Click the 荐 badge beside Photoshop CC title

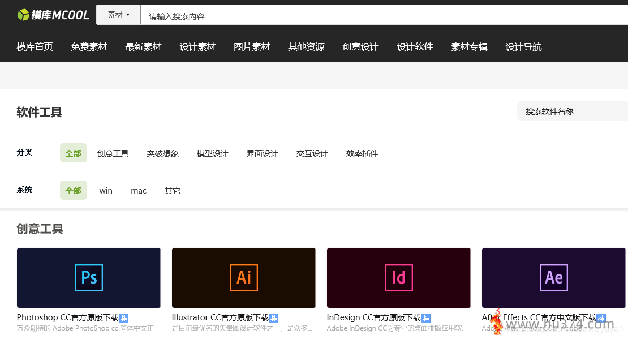pos(123,318)
